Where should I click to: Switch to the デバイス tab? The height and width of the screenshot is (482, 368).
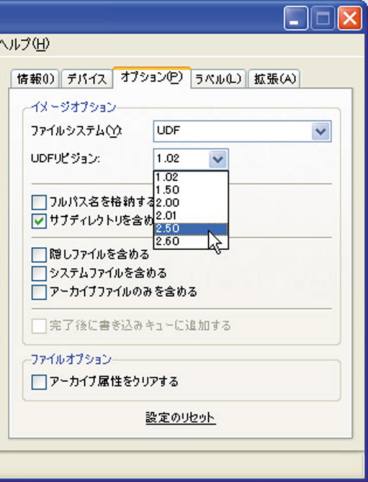(87, 79)
